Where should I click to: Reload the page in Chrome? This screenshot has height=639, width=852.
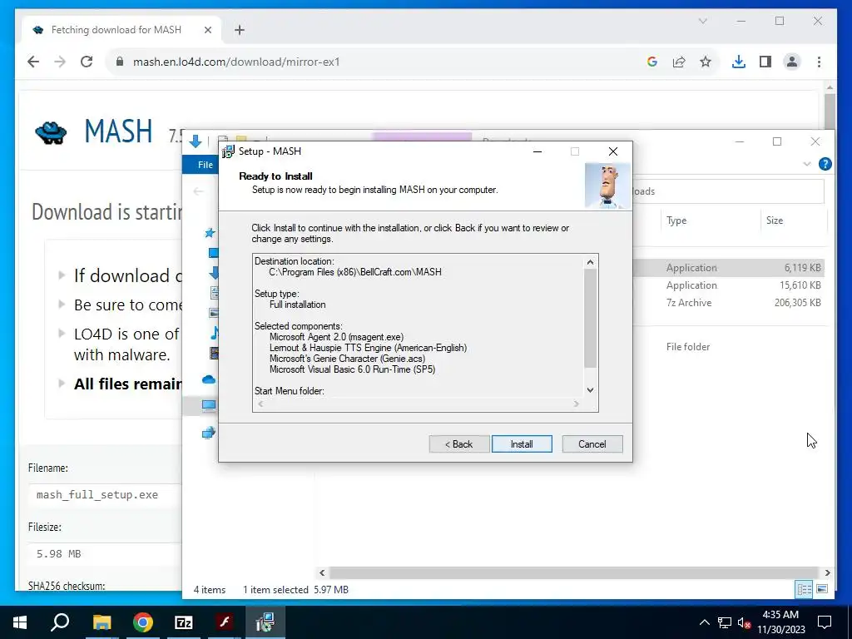(x=87, y=62)
